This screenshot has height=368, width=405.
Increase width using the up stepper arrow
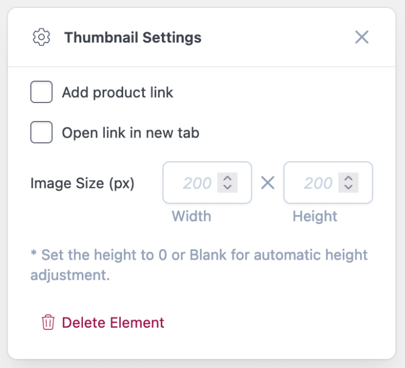(x=228, y=179)
